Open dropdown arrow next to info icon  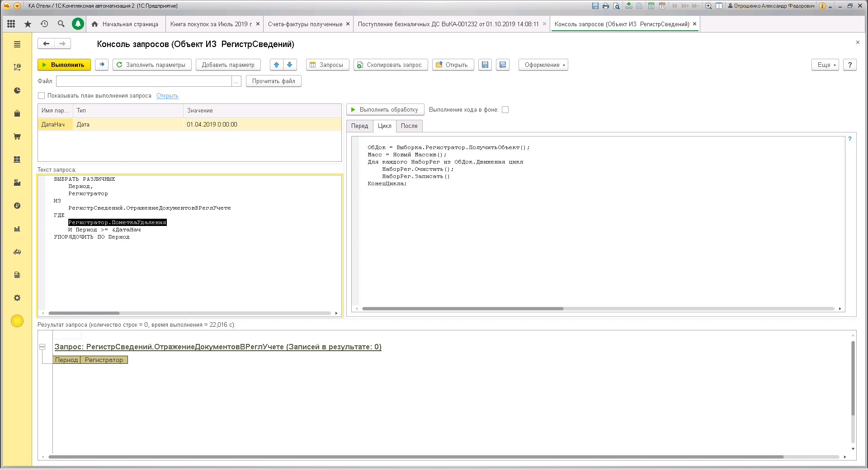click(x=830, y=6)
